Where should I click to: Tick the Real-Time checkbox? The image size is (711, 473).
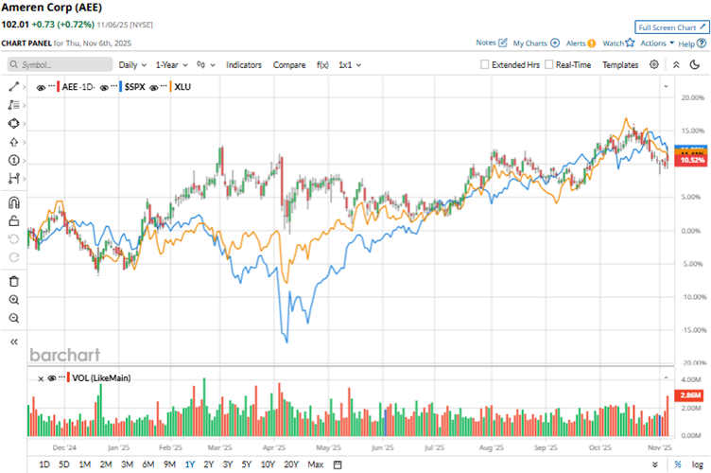(x=548, y=65)
